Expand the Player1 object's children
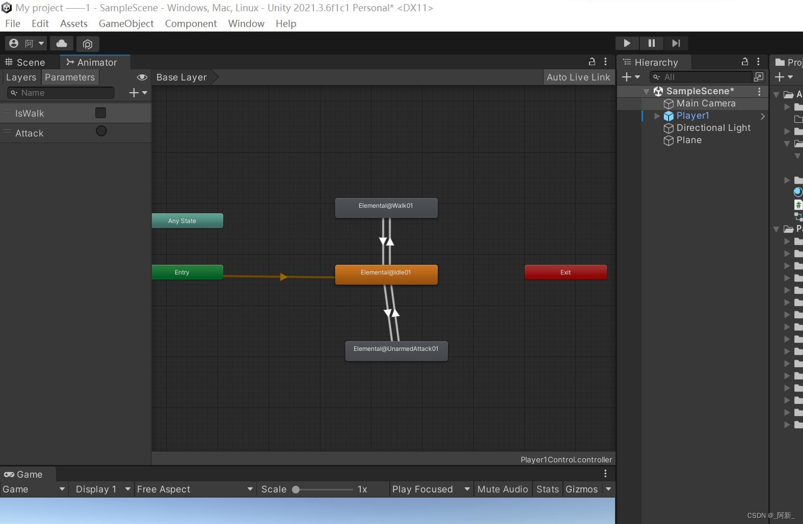 [657, 116]
